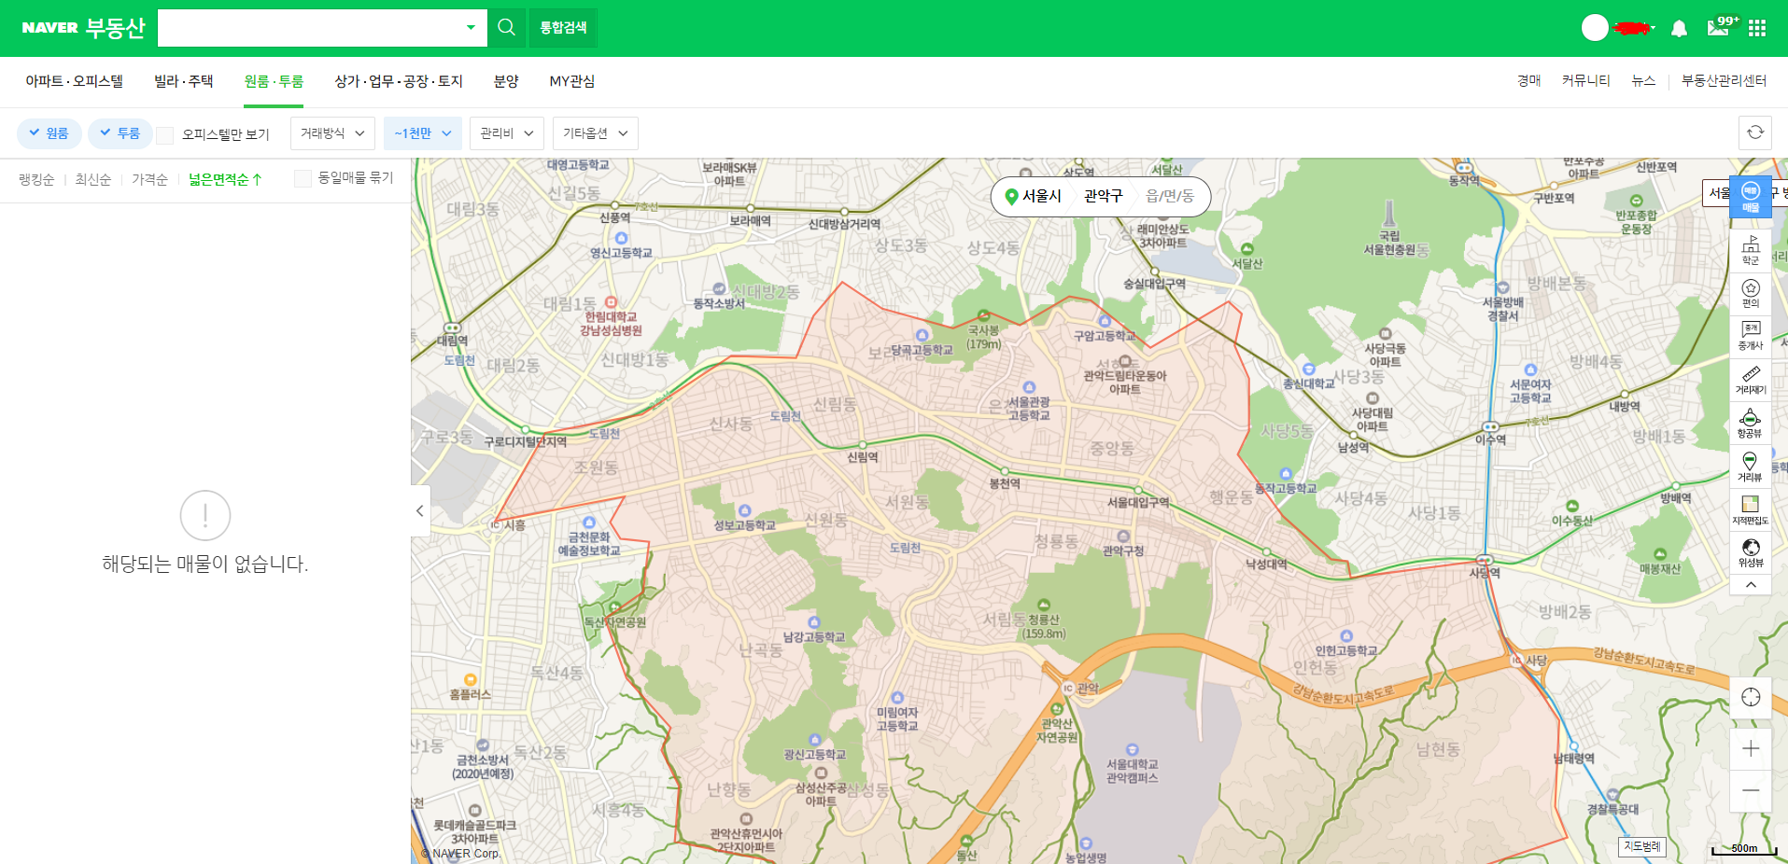
Task: Open the mail icon with 99+ badge
Action: point(1719,27)
